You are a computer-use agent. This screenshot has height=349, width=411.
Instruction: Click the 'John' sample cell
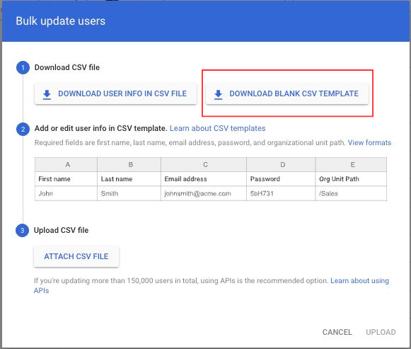[x=66, y=193]
